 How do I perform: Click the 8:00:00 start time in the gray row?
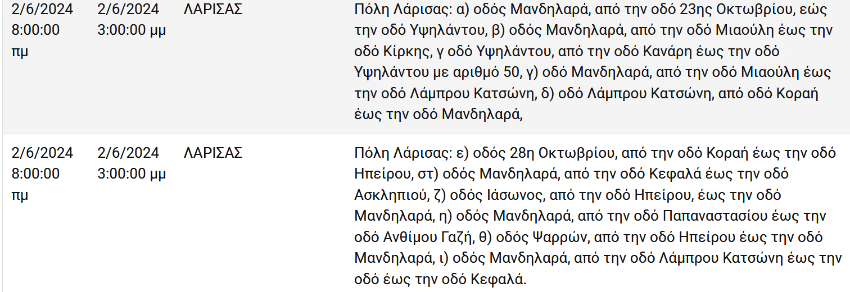[35, 30]
